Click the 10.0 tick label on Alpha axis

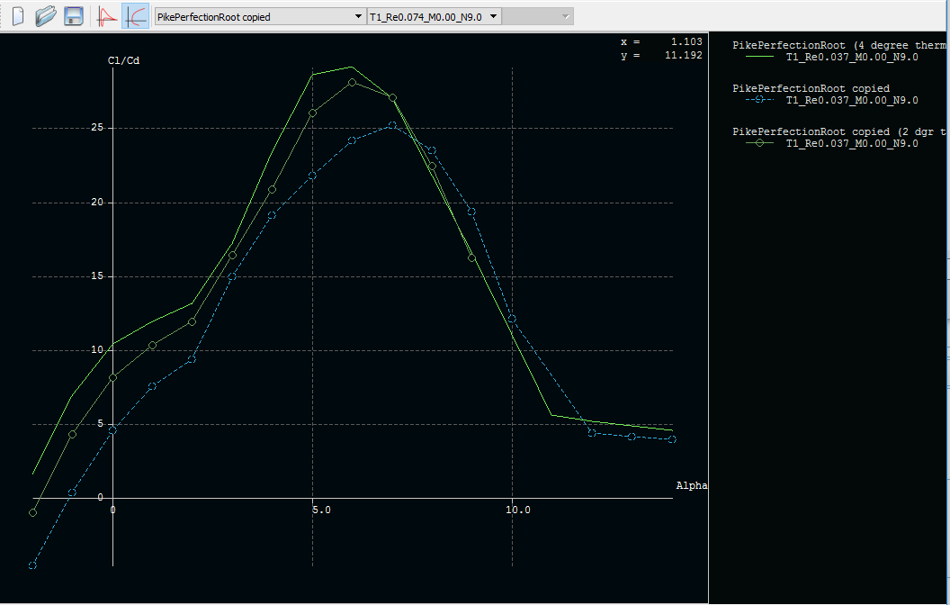[518, 510]
